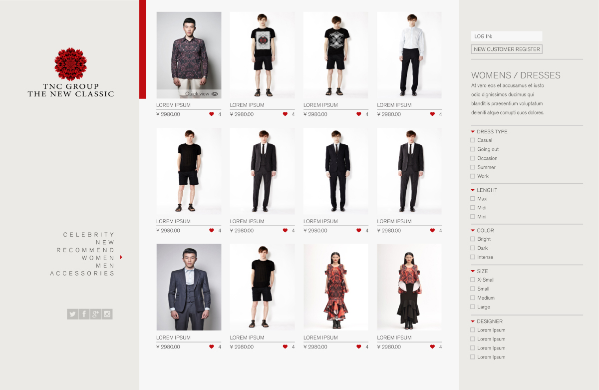599x390 pixels.
Task: Click the TNC Group red flower logo
Action: [70, 64]
